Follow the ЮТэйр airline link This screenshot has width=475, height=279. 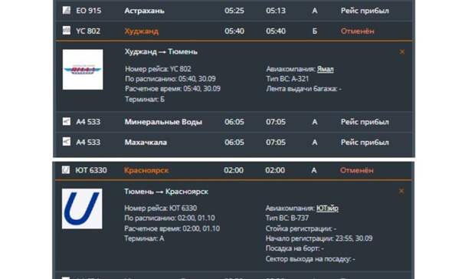[x=327, y=208]
